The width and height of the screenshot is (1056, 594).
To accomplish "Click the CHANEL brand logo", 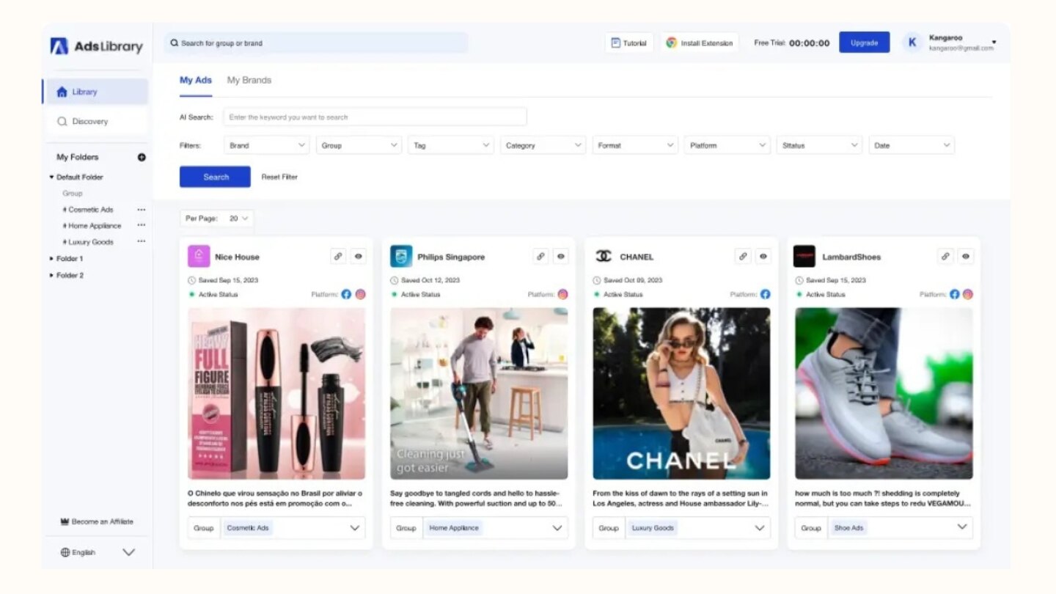I will 604,256.
